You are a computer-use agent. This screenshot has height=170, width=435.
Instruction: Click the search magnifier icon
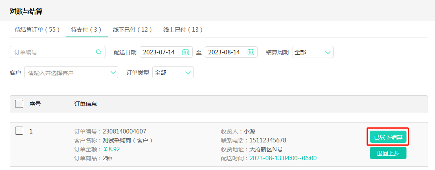click(x=99, y=52)
